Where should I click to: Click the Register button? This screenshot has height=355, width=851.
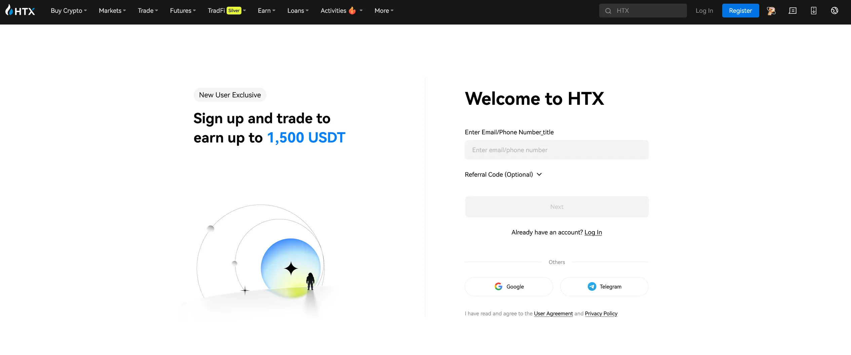point(740,11)
